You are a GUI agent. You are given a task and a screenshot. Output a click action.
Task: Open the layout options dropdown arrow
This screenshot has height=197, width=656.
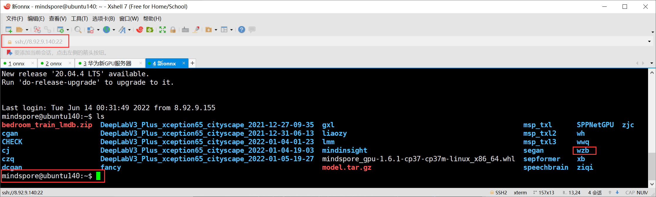(x=231, y=30)
